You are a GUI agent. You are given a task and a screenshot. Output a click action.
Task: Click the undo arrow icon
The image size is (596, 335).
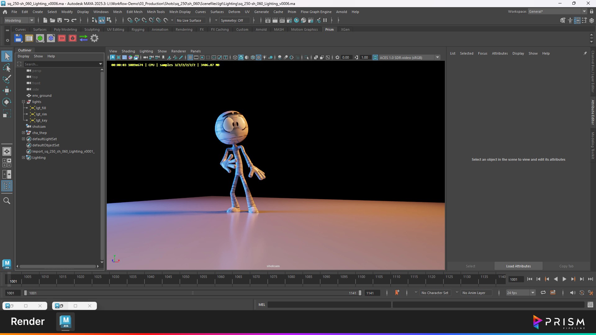pos(66,20)
